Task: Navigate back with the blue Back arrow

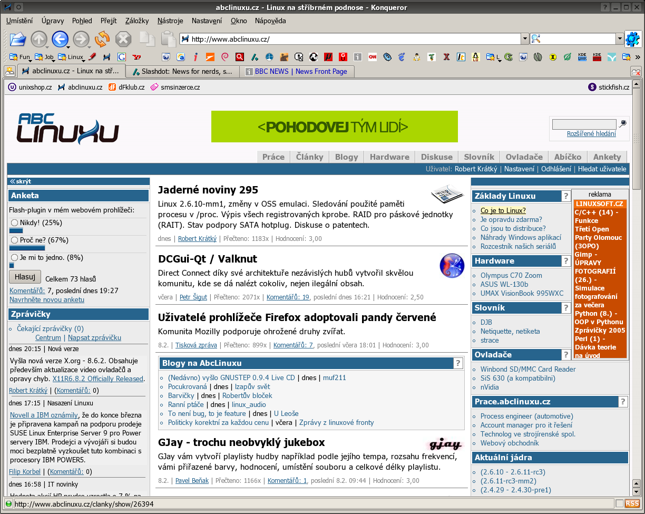Action: (60, 39)
